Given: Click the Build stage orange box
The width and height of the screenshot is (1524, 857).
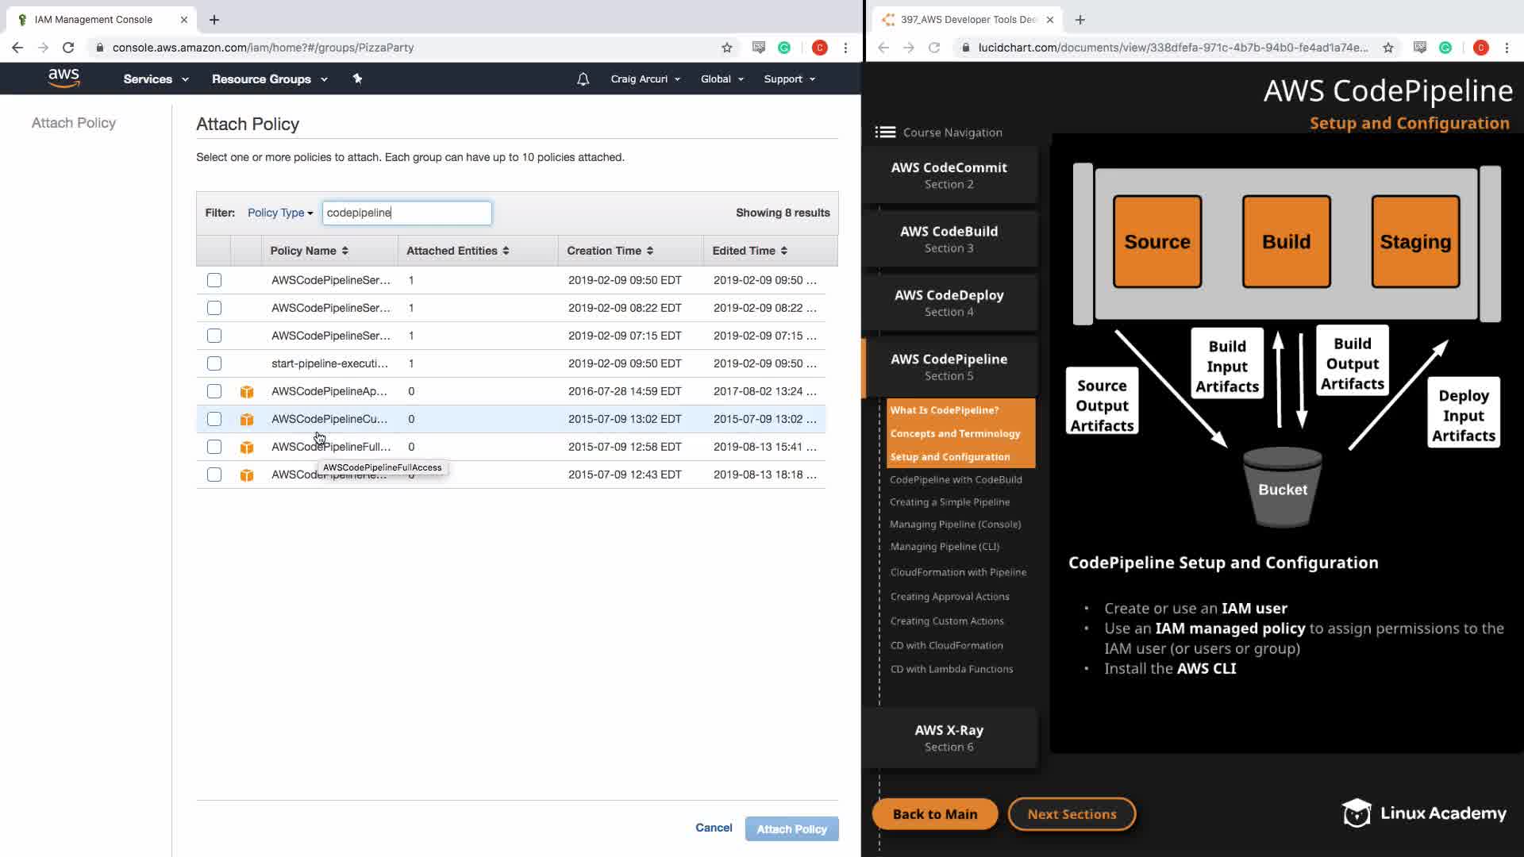Looking at the screenshot, I should (1286, 241).
